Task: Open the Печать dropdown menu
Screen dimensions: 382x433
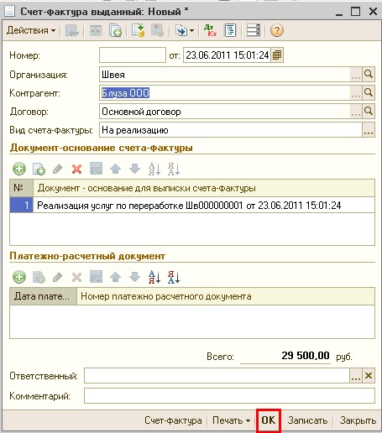Action: coord(231,420)
